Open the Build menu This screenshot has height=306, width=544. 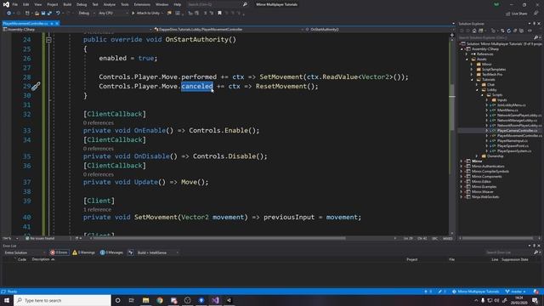point(67,4)
